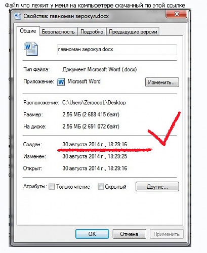The height and width of the screenshot is (253, 207).
Task: Close the properties dialog window
Action: pos(177,14)
